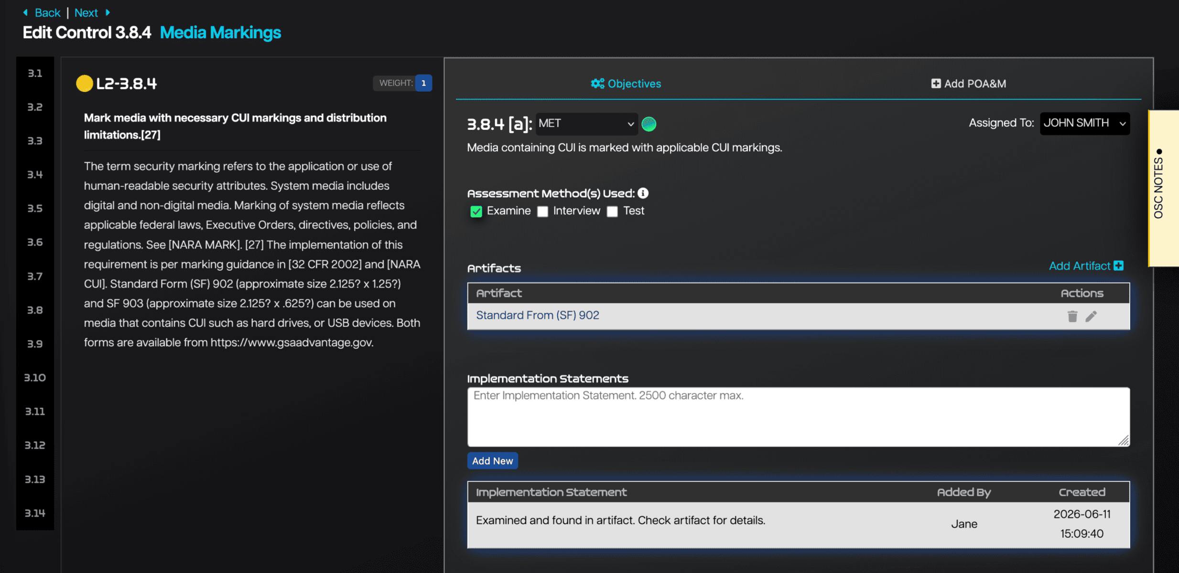The height and width of the screenshot is (573, 1179).
Task: Edit the SF 902 artifact with pencil icon
Action: click(x=1091, y=316)
